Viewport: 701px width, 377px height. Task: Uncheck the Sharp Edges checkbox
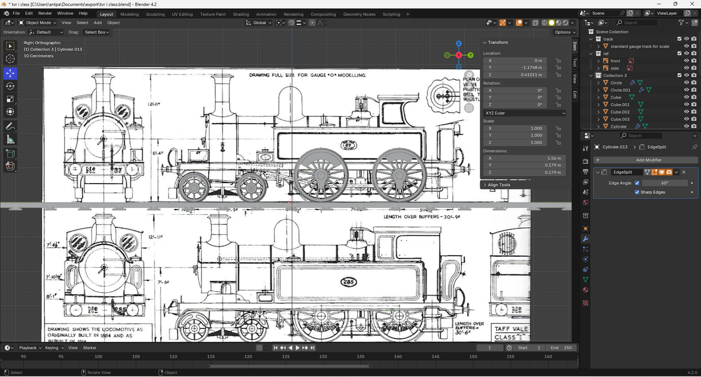click(637, 192)
